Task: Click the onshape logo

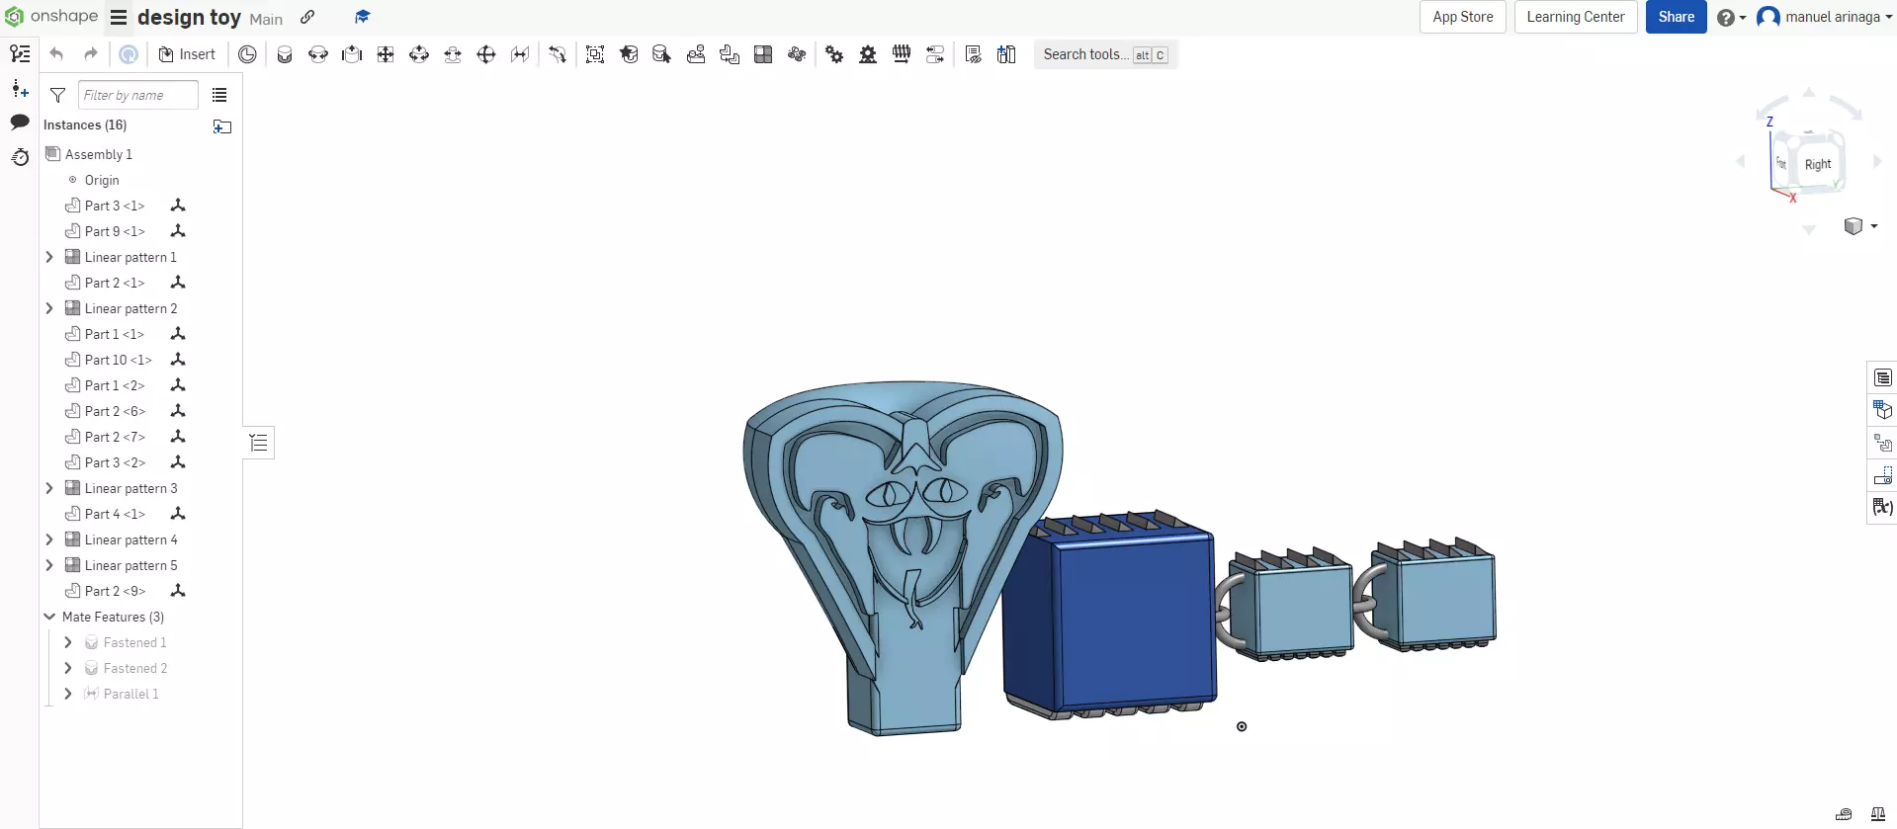Action: (x=51, y=16)
